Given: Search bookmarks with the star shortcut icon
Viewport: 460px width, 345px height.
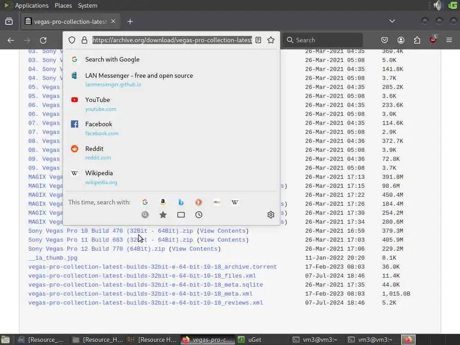Looking at the screenshot, I should pyautogui.click(x=163, y=215).
